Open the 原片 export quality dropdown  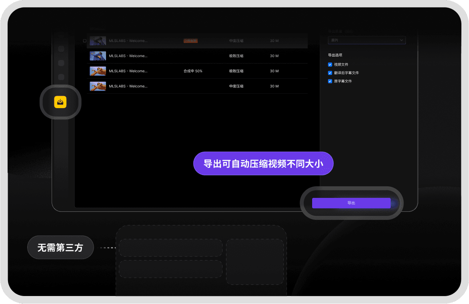click(367, 40)
